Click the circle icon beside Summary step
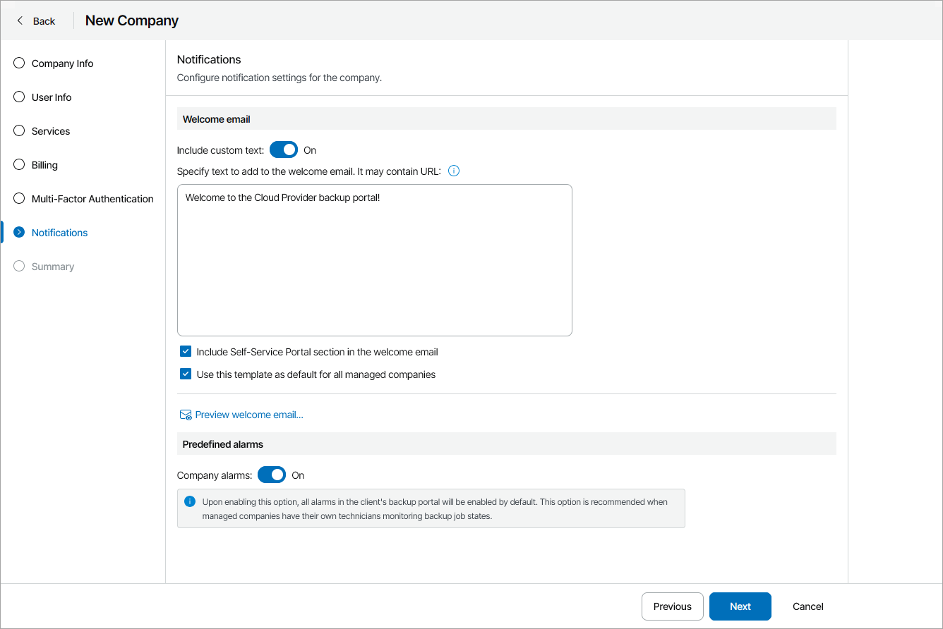 click(x=18, y=266)
